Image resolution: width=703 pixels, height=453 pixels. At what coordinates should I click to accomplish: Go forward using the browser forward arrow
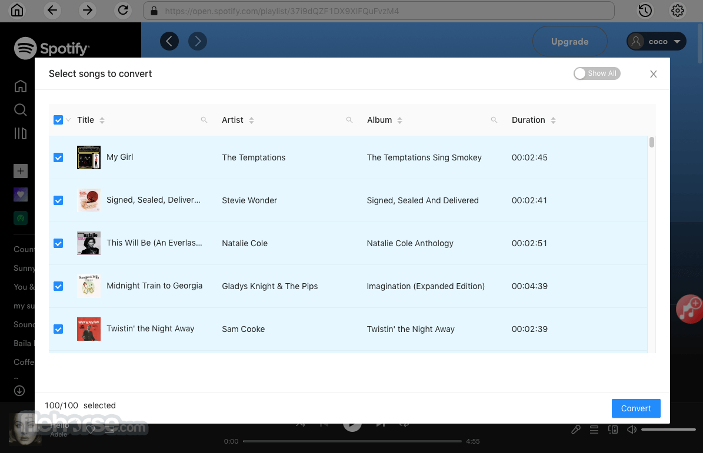[88, 11]
